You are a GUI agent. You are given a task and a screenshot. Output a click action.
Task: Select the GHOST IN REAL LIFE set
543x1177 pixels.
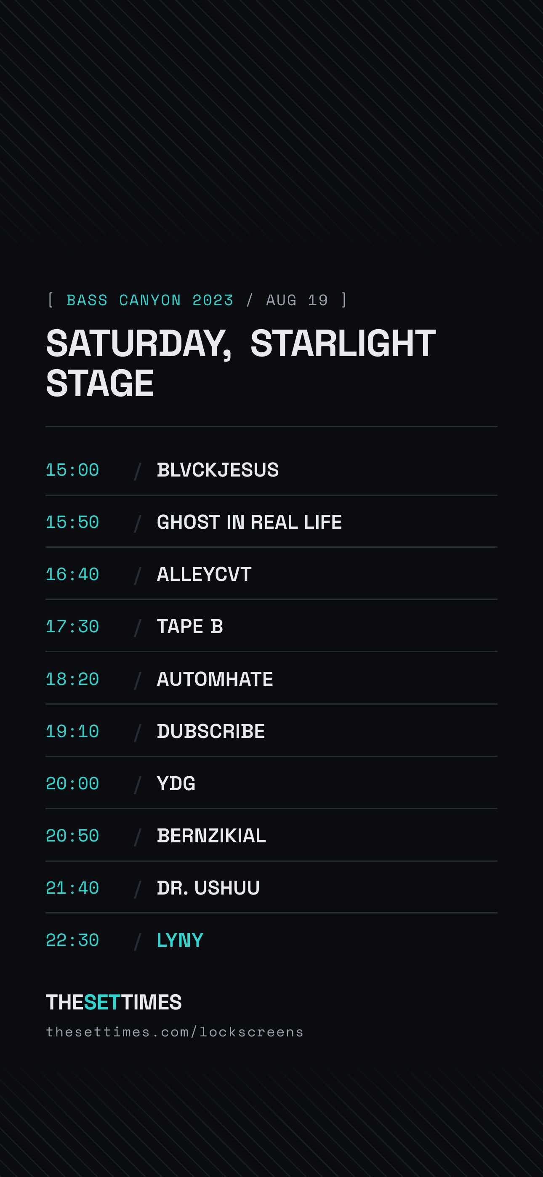[x=249, y=522]
